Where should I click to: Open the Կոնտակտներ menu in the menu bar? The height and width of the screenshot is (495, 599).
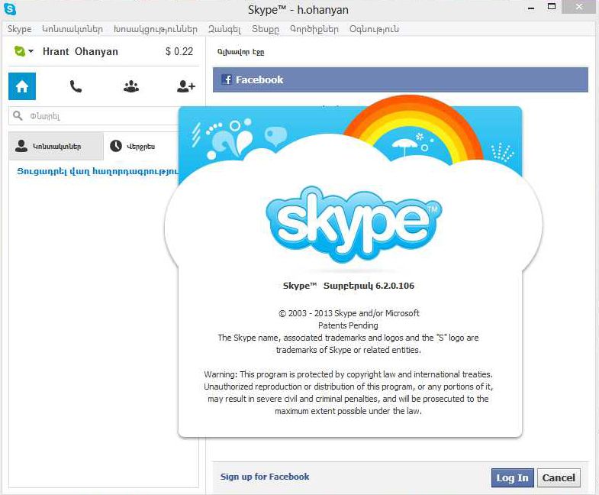72,29
